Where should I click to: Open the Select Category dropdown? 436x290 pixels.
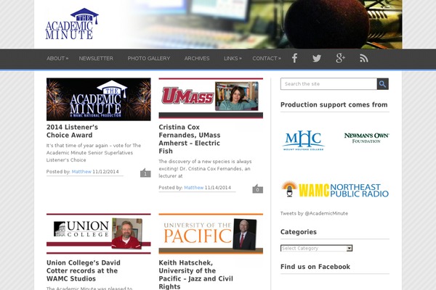[x=316, y=248]
